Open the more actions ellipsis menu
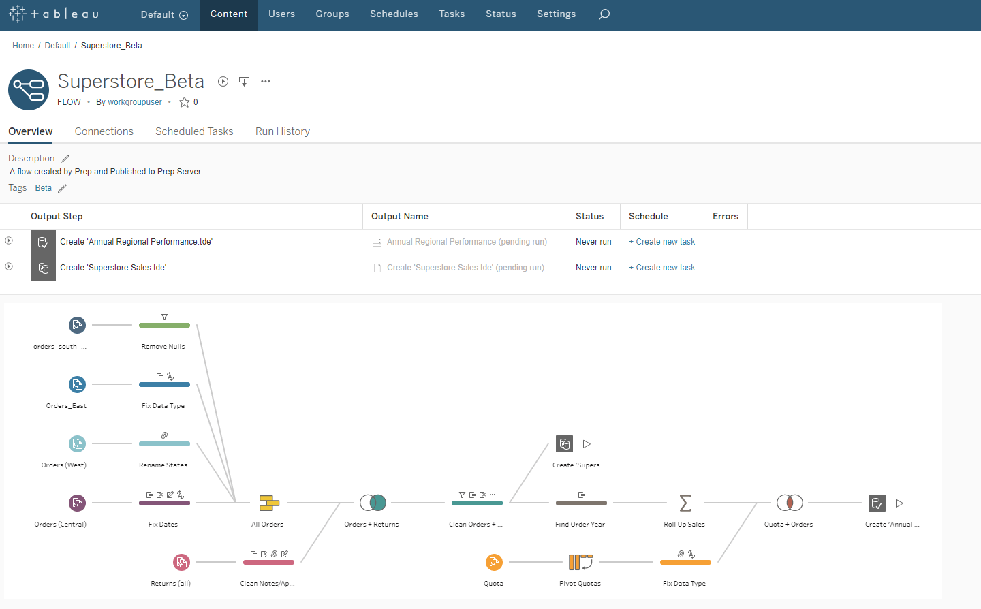 click(266, 82)
